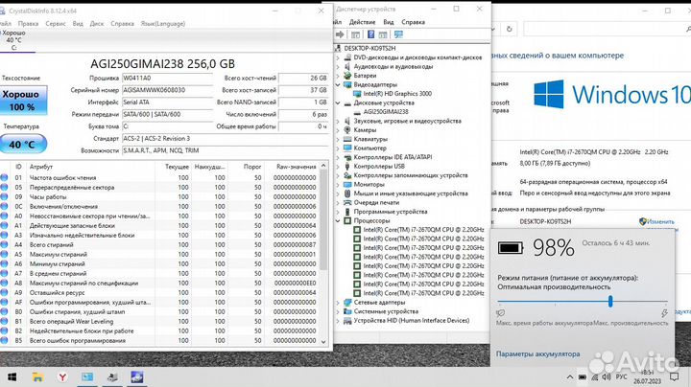
Task: Click the scroll-down arrow in the SMART attribute list
Action: click(x=323, y=341)
